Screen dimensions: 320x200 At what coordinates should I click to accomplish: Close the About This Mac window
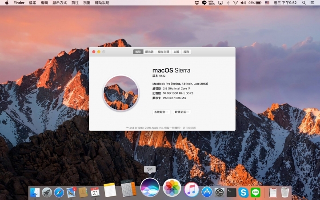(x=94, y=52)
